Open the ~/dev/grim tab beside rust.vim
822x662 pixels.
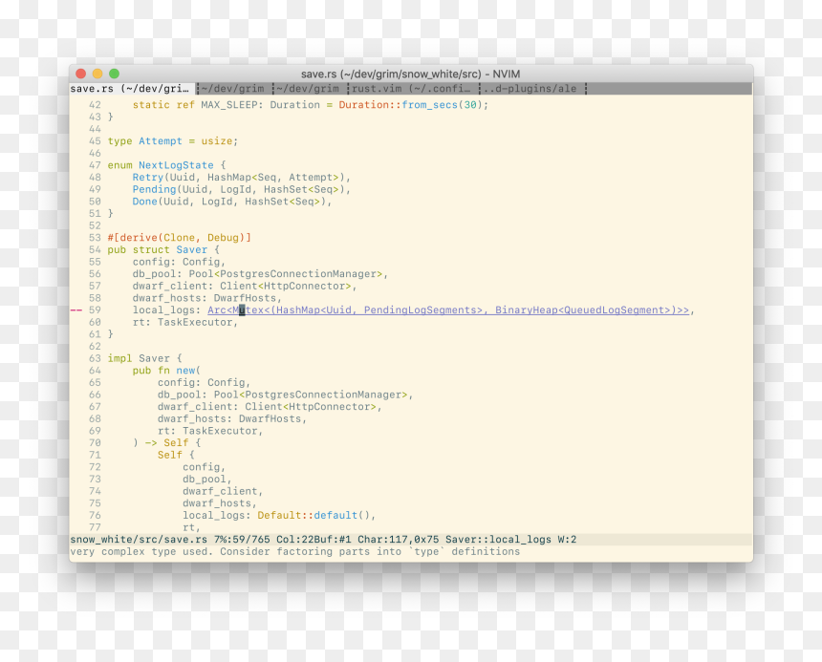[x=308, y=89]
